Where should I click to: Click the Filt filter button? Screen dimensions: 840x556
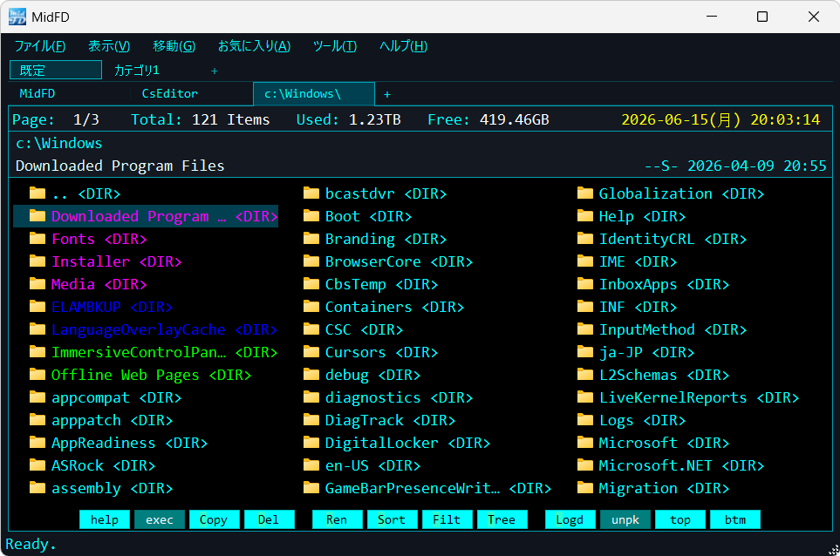click(x=447, y=519)
